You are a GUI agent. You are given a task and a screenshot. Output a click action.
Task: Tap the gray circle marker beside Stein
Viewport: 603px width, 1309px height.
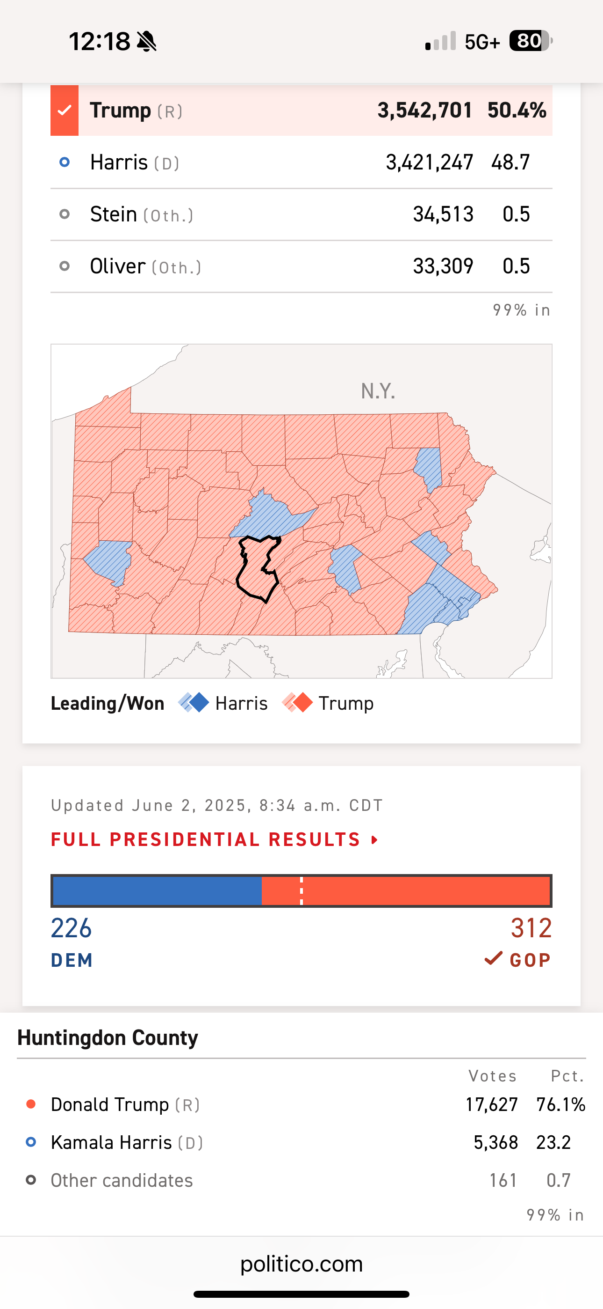point(65,214)
